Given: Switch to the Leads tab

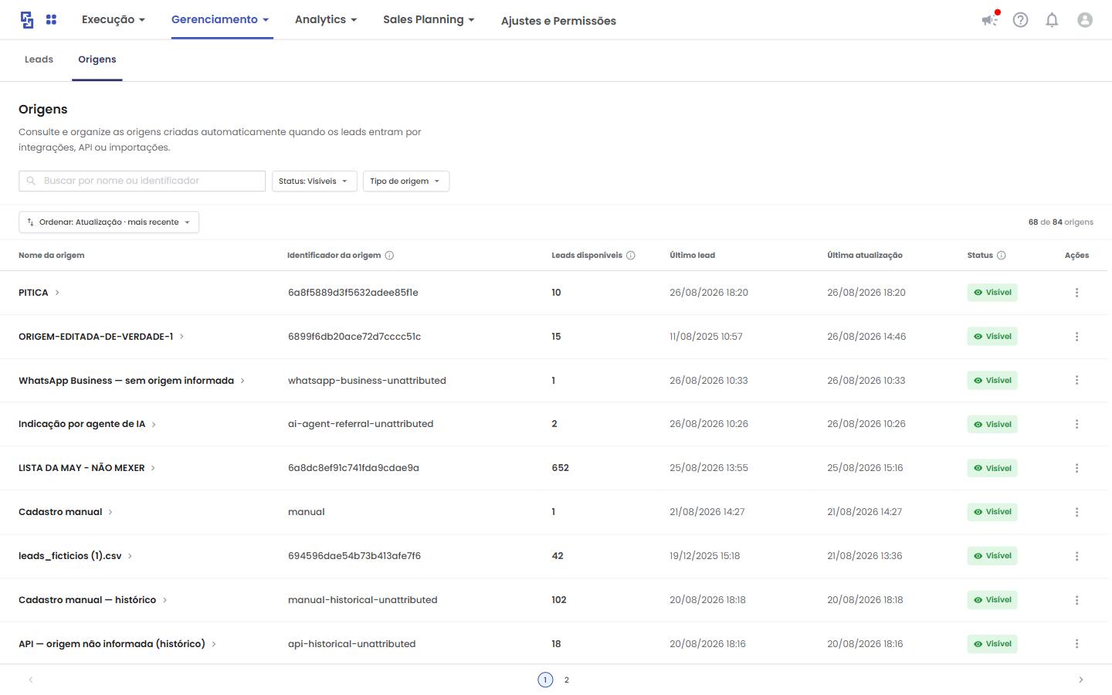Looking at the screenshot, I should coord(39,59).
